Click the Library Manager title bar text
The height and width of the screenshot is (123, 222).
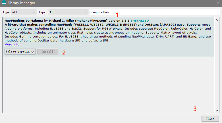[21, 3]
